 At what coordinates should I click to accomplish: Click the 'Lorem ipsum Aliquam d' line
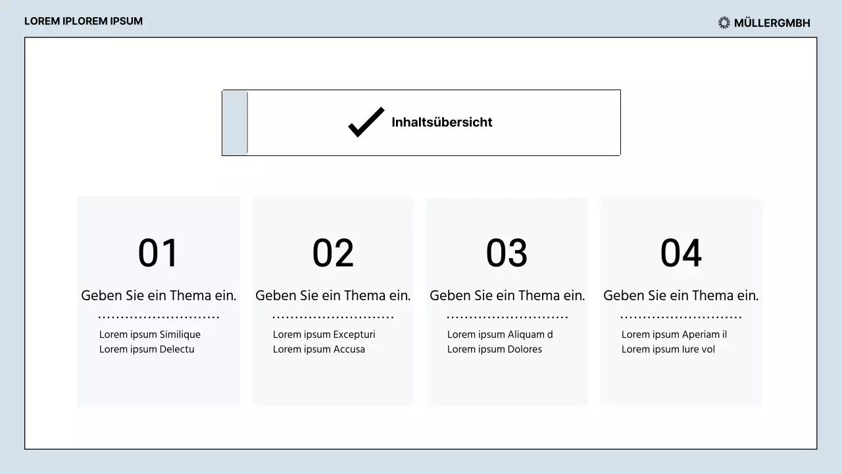point(500,334)
